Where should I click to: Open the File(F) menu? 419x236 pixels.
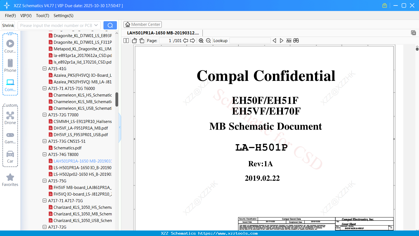pyautogui.click(x=10, y=16)
